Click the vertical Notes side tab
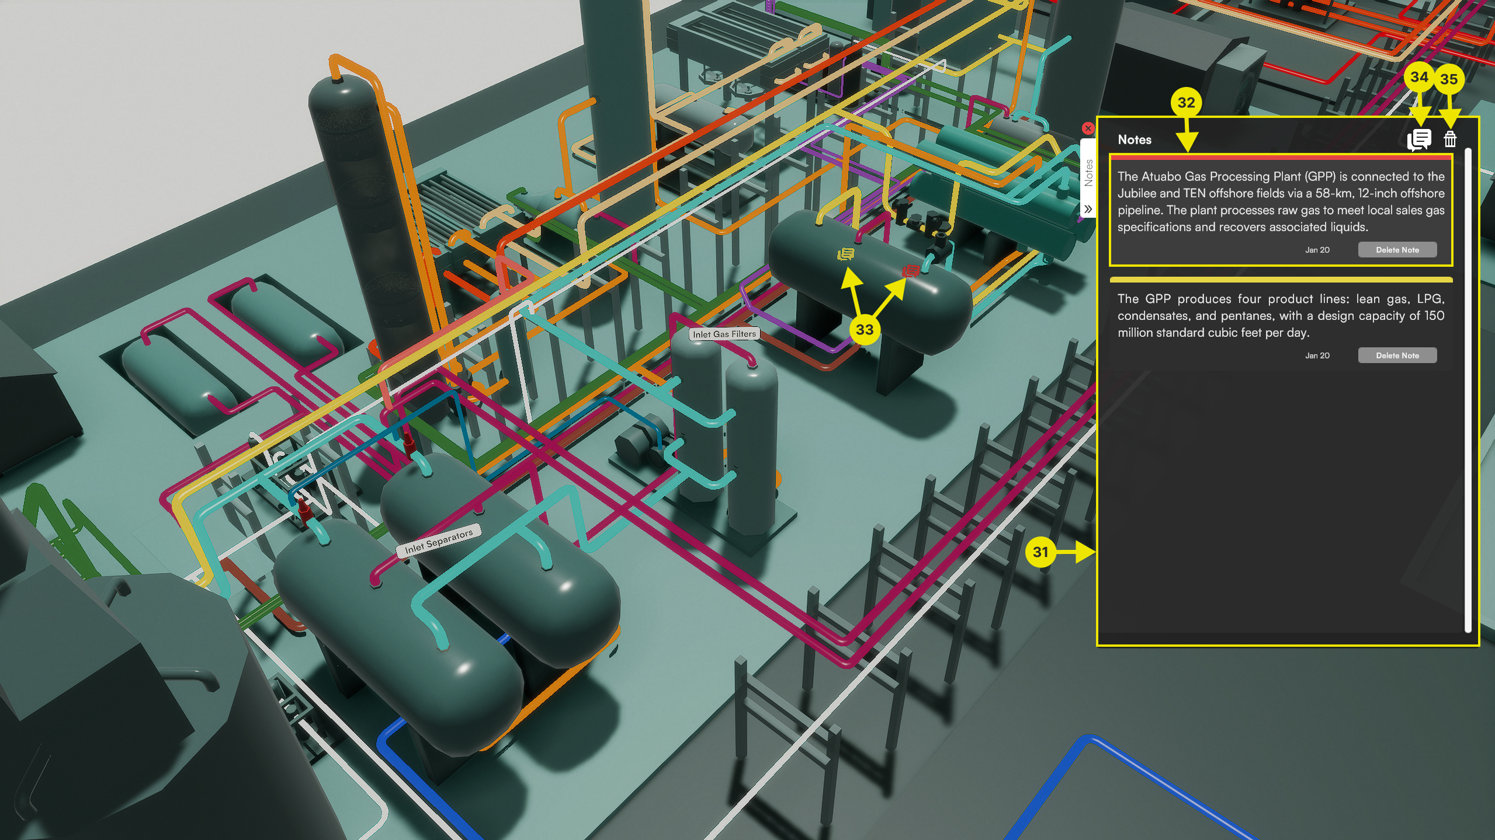The height and width of the screenshot is (840, 1495). point(1088,173)
